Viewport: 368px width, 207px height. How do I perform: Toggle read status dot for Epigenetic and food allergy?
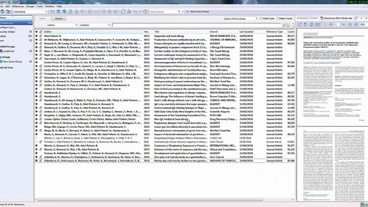point(36,36)
